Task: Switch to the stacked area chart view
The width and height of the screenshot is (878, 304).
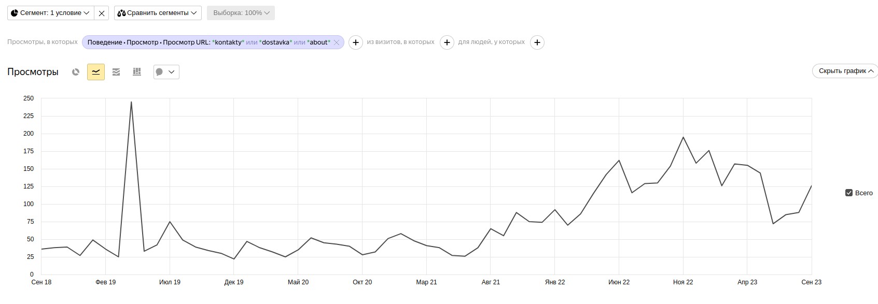Action: (x=116, y=72)
